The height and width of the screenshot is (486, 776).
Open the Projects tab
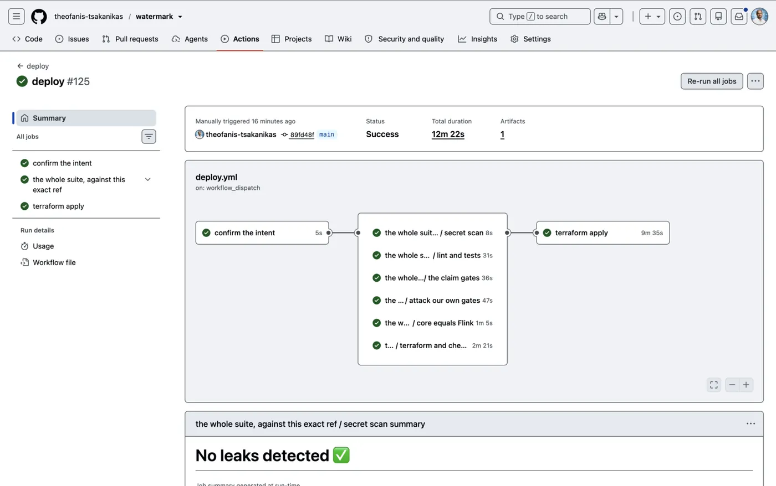click(x=292, y=39)
